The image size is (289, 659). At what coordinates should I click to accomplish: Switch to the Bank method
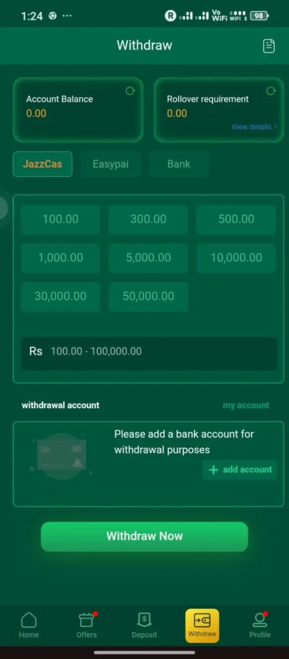179,164
